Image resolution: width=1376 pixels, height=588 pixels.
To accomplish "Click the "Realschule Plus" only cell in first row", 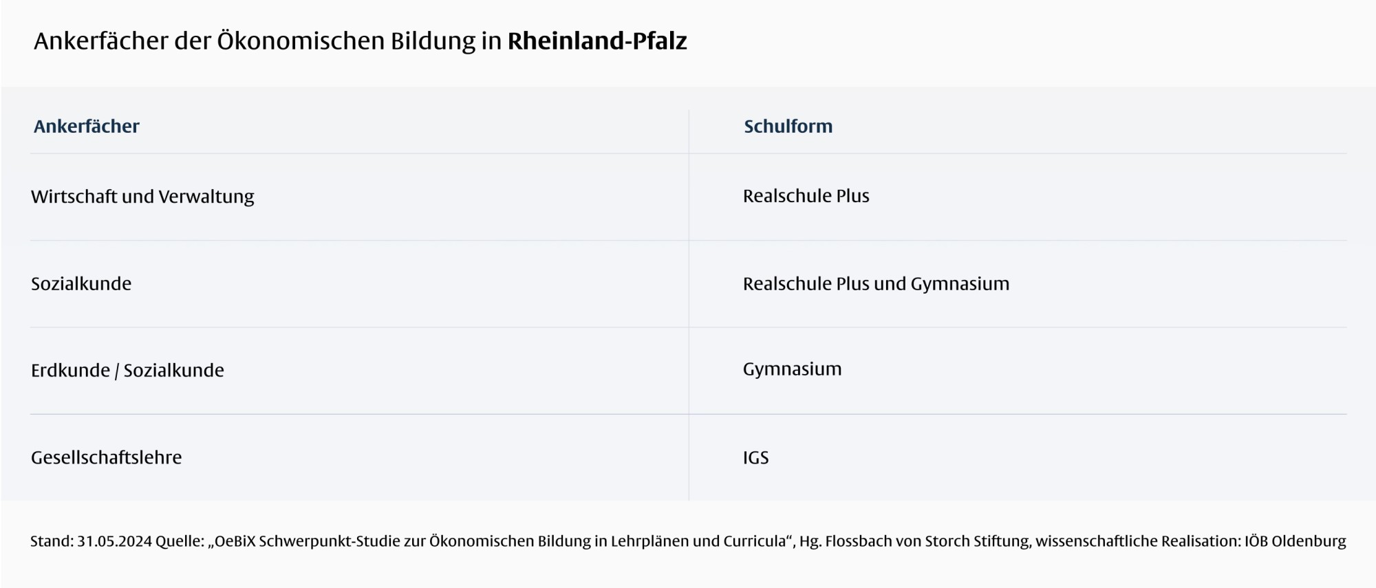I will (806, 196).
